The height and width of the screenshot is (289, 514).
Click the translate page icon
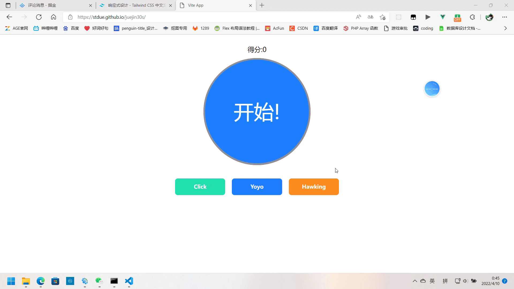(371, 17)
